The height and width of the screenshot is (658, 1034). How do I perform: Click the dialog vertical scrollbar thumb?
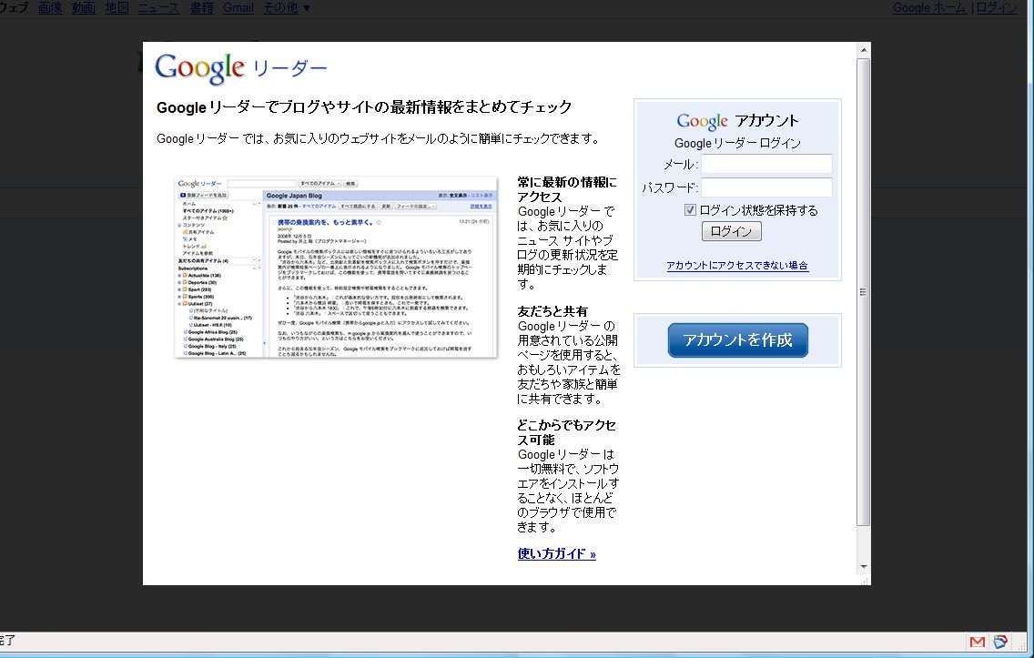tap(863, 292)
